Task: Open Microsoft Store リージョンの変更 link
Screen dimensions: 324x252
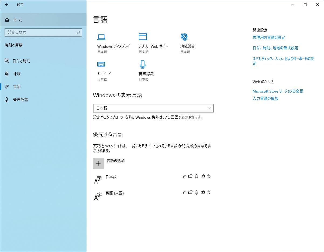Action: [x=278, y=91]
